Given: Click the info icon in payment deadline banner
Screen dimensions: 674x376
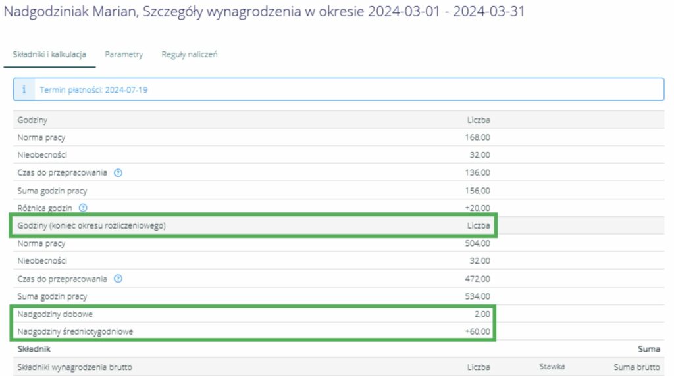Looking at the screenshot, I should click(x=24, y=90).
